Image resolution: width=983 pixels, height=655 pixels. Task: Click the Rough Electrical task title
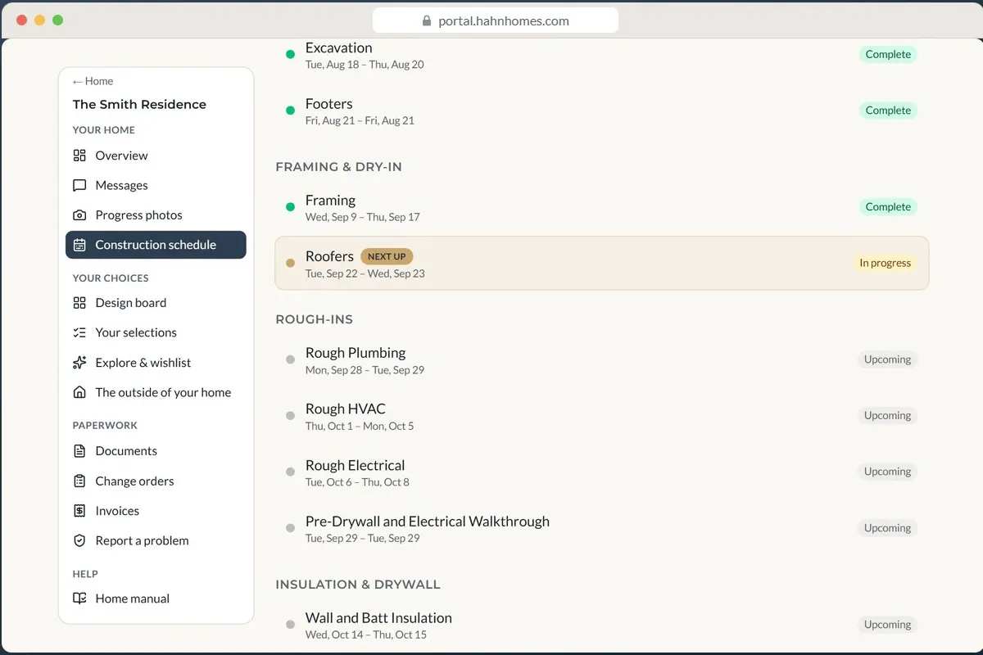coord(355,465)
